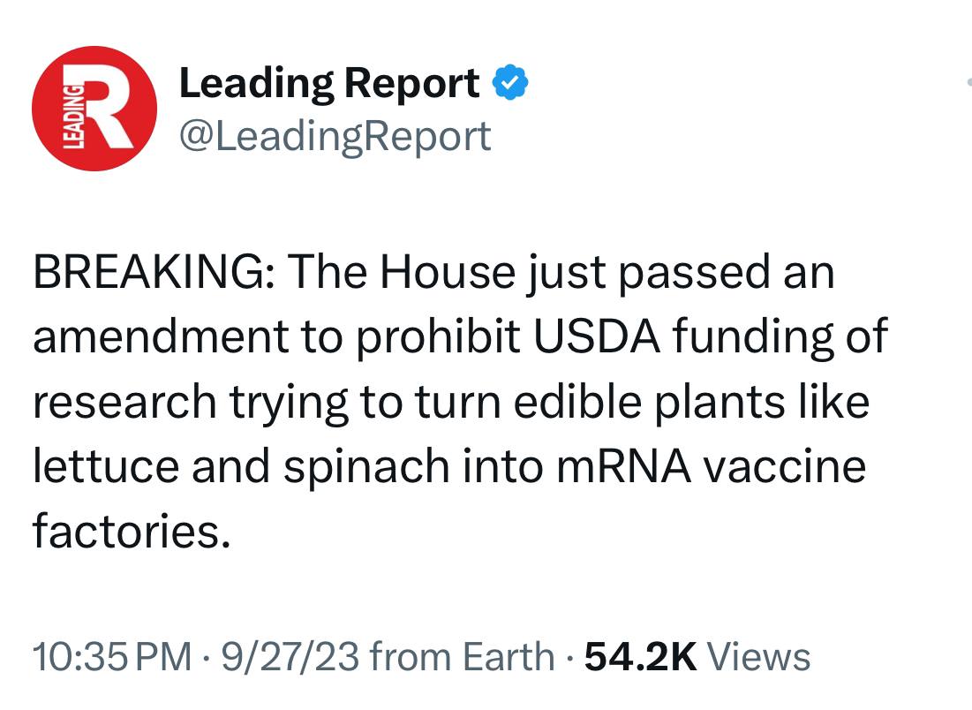Open the @LeadingReport handle link
972x710 pixels.
335,136
